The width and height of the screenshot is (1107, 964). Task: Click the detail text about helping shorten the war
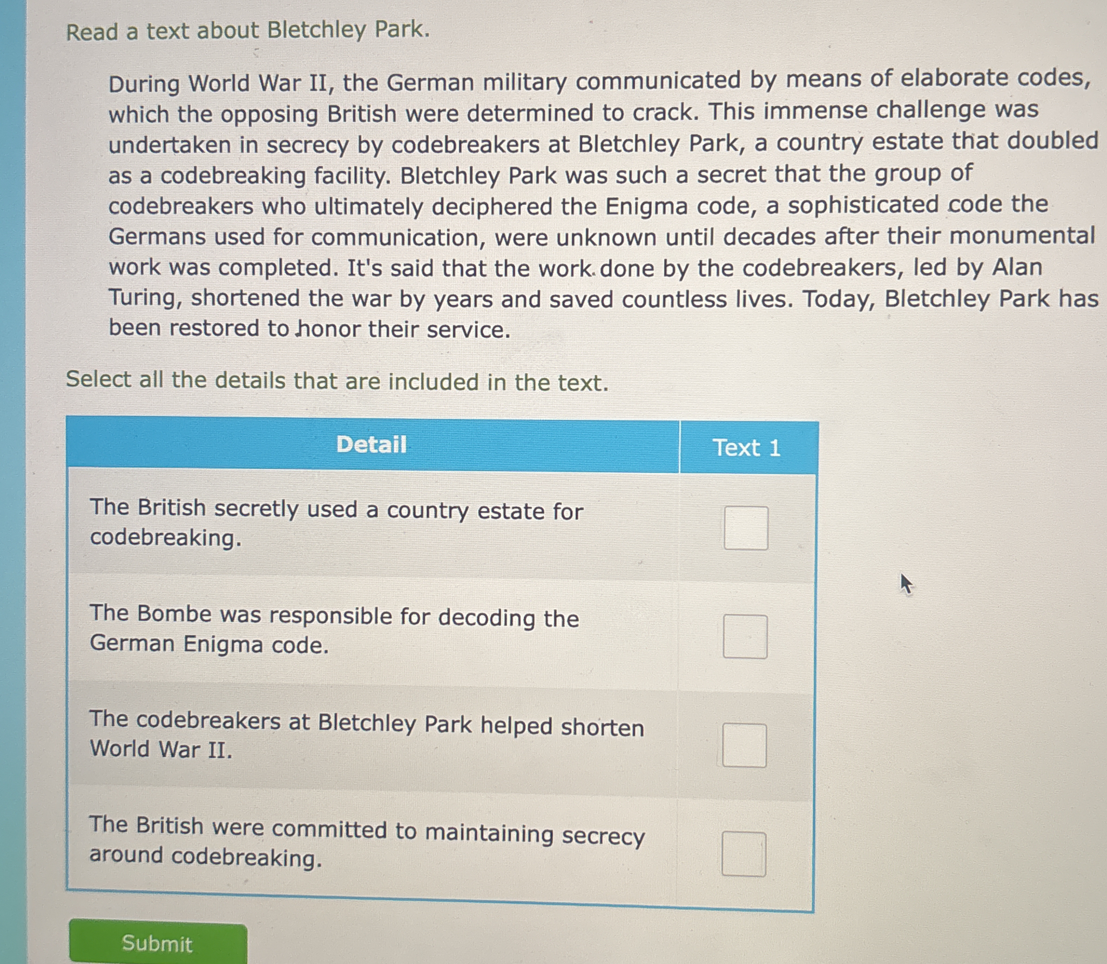click(x=367, y=735)
